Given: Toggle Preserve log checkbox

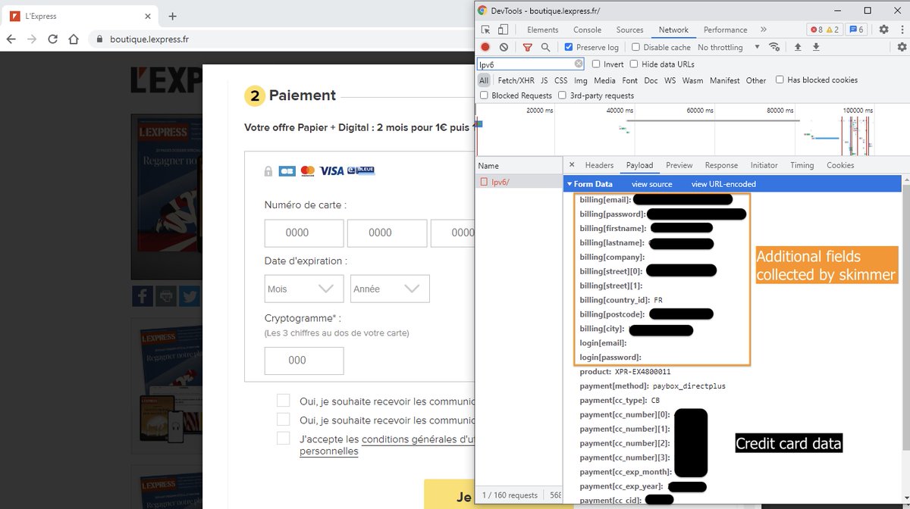Looking at the screenshot, I should click(x=569, y=47).
